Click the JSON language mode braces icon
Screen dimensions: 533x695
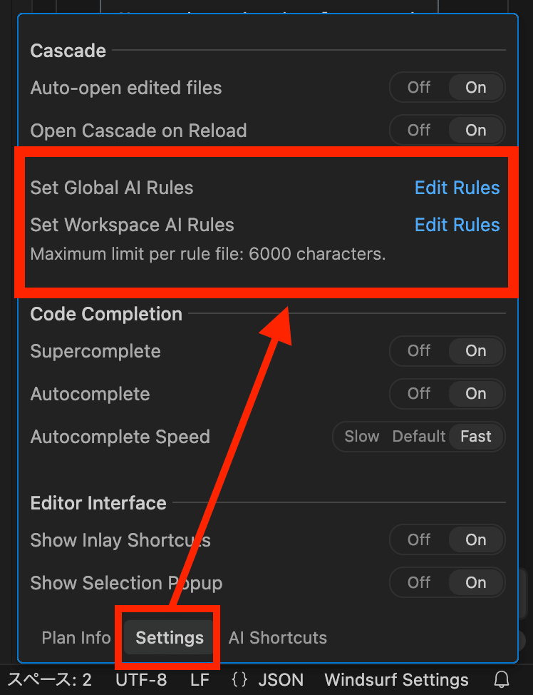[x=240, y=679]
